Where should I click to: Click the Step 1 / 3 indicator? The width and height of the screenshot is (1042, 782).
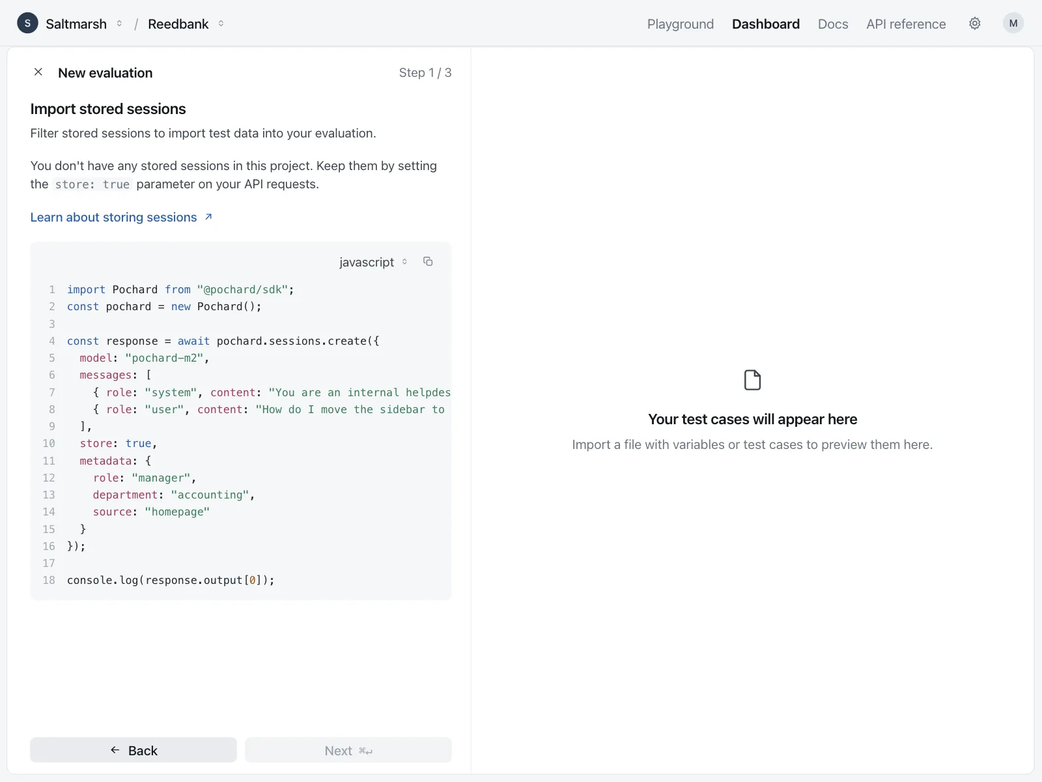[425, 72]
